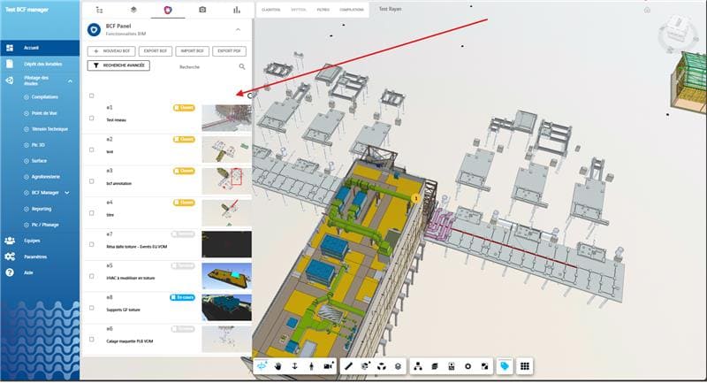Select the pan hand tool
This screenshot has height=383, width=707.
coord(277,365)
